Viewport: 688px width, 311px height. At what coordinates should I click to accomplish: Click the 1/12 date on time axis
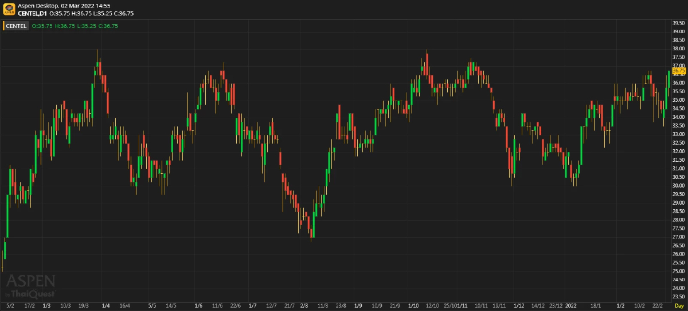click(519, 306)
